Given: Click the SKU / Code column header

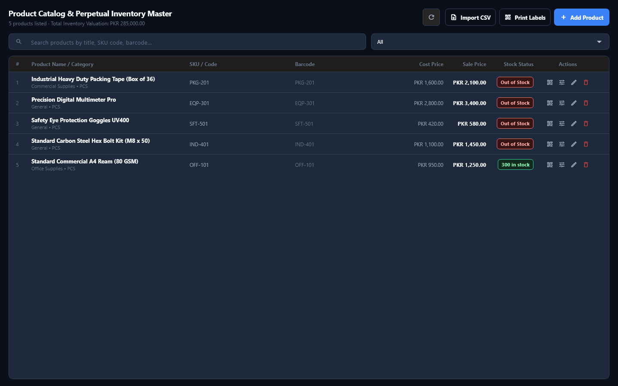Looking at the screenshot, I should (203, 64).
